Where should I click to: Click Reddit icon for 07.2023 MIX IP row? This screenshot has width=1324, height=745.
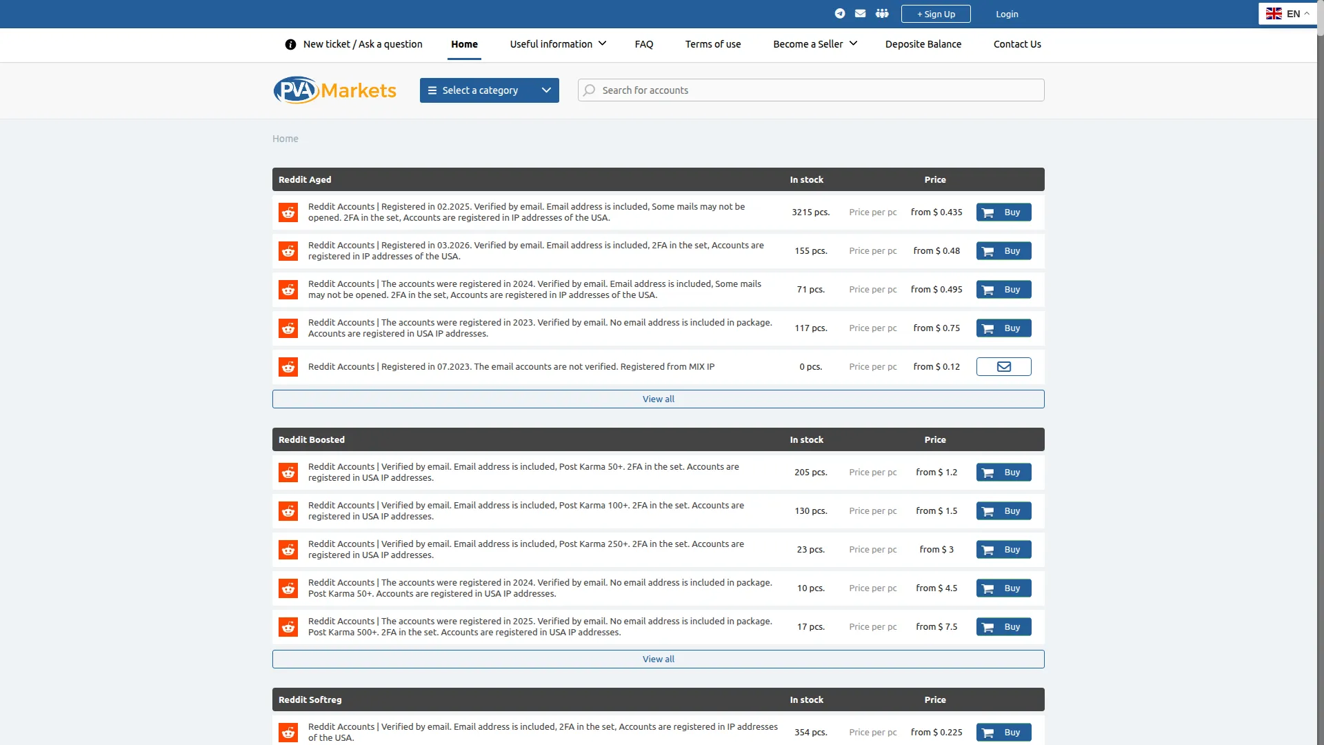[288, 367]
